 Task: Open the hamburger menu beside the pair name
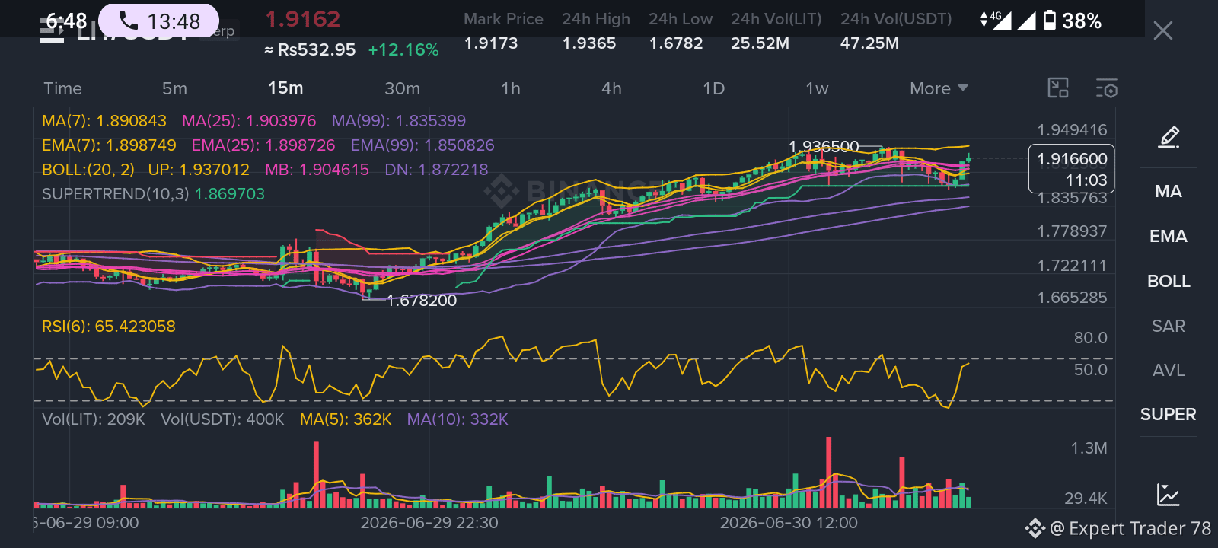click(51, 30)
